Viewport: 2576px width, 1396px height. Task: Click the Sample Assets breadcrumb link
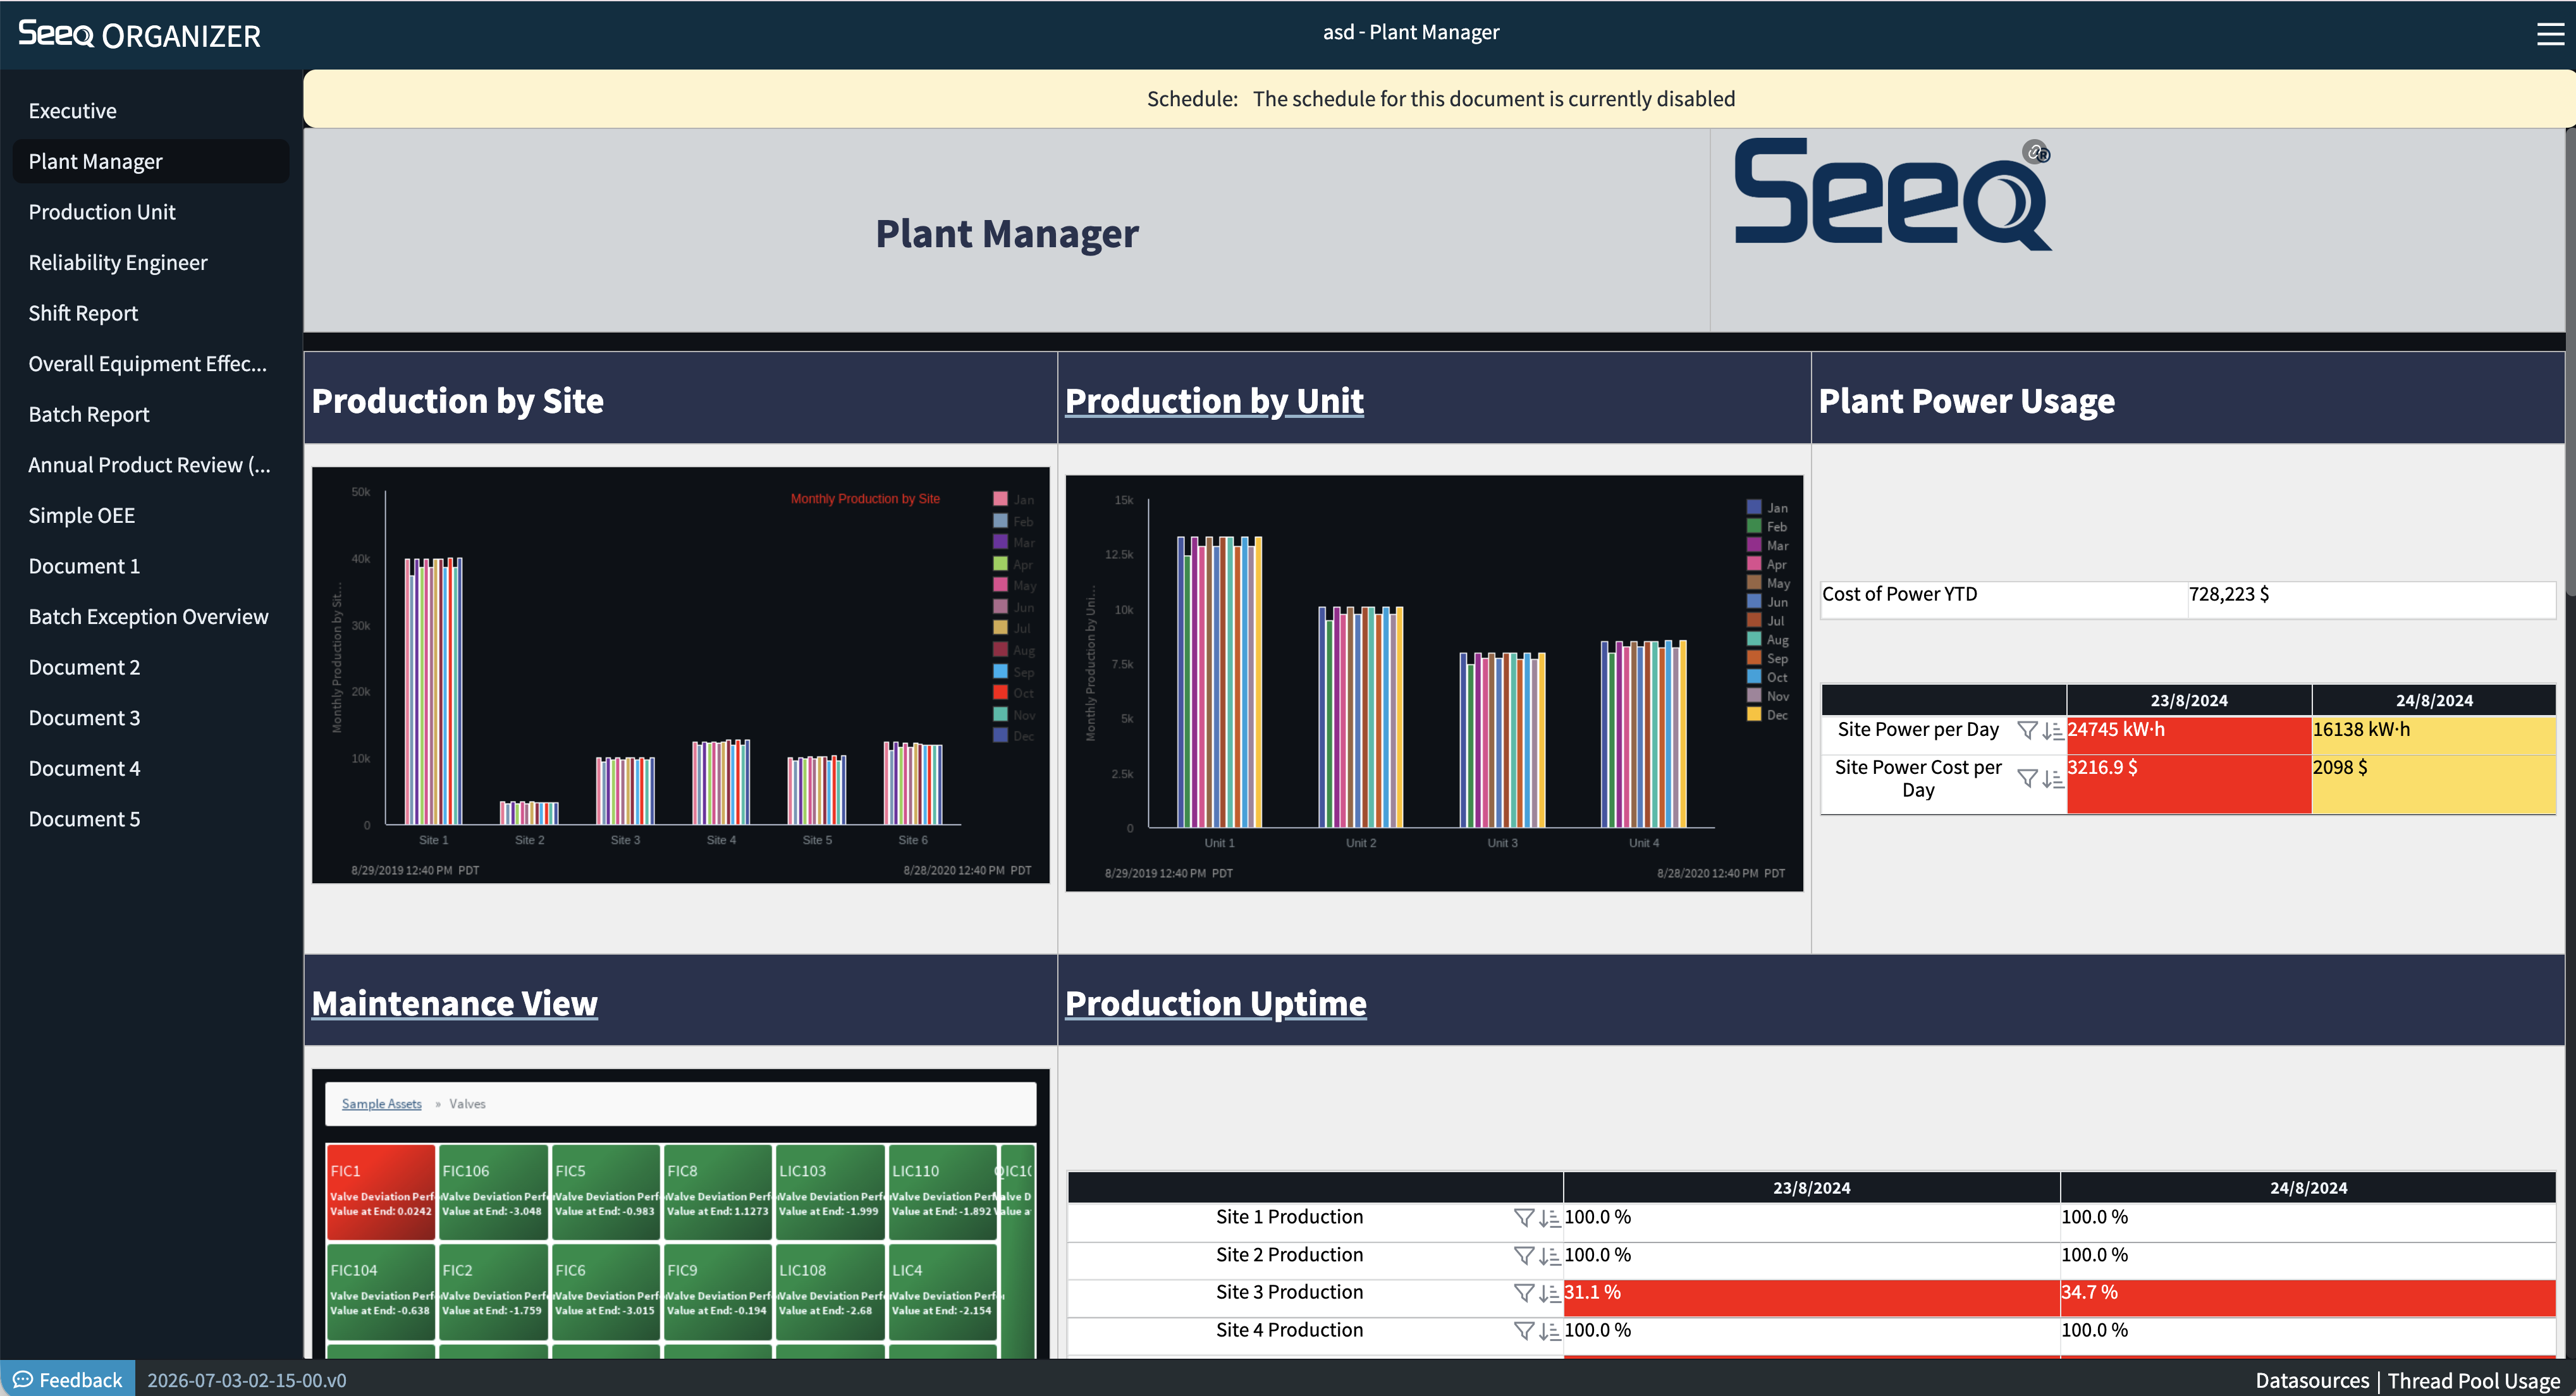point(381,1104)
